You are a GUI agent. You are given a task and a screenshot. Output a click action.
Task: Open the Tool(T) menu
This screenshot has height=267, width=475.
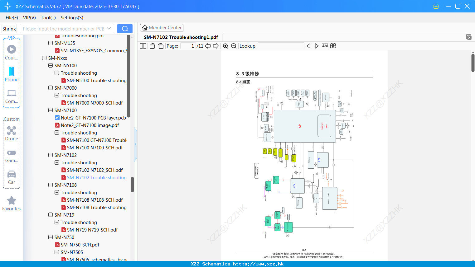pyautogui.click(x=48, y=18)
